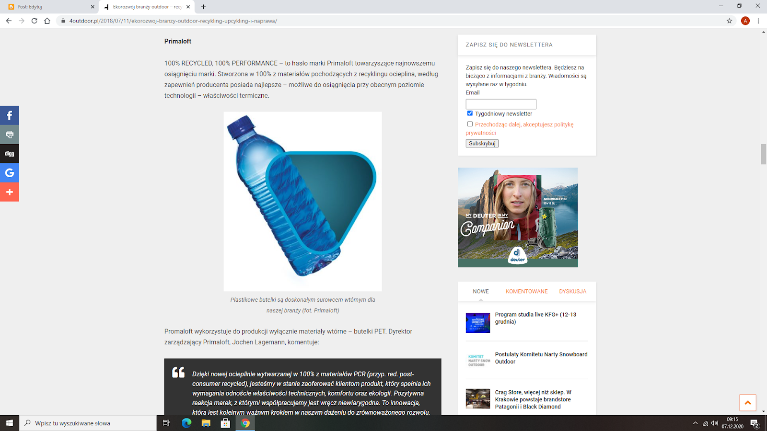Click the KFG+ studio article thumbnail
767x431 pixels.
[478, 323]
